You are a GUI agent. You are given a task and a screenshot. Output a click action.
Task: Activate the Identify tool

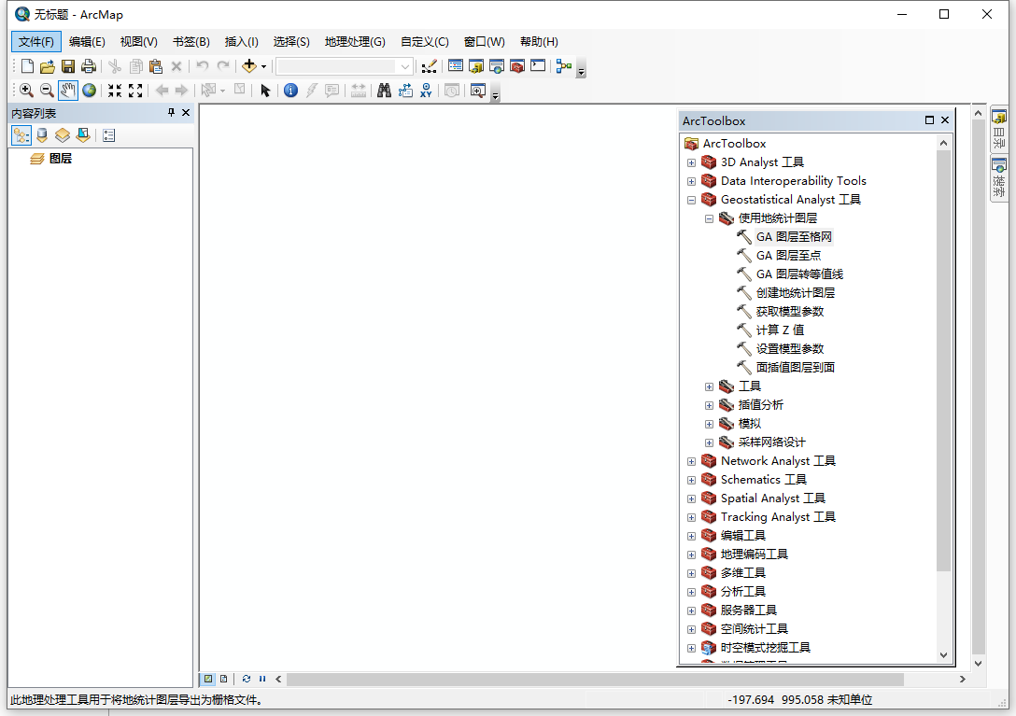pyautogui.click(x=291, y=91)
